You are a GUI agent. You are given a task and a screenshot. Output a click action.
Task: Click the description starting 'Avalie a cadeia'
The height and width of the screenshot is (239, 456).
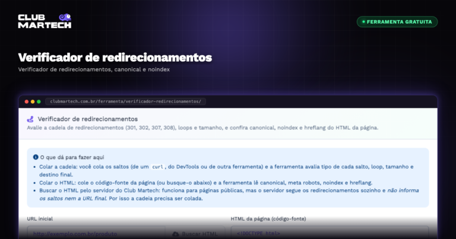[202, 128]
